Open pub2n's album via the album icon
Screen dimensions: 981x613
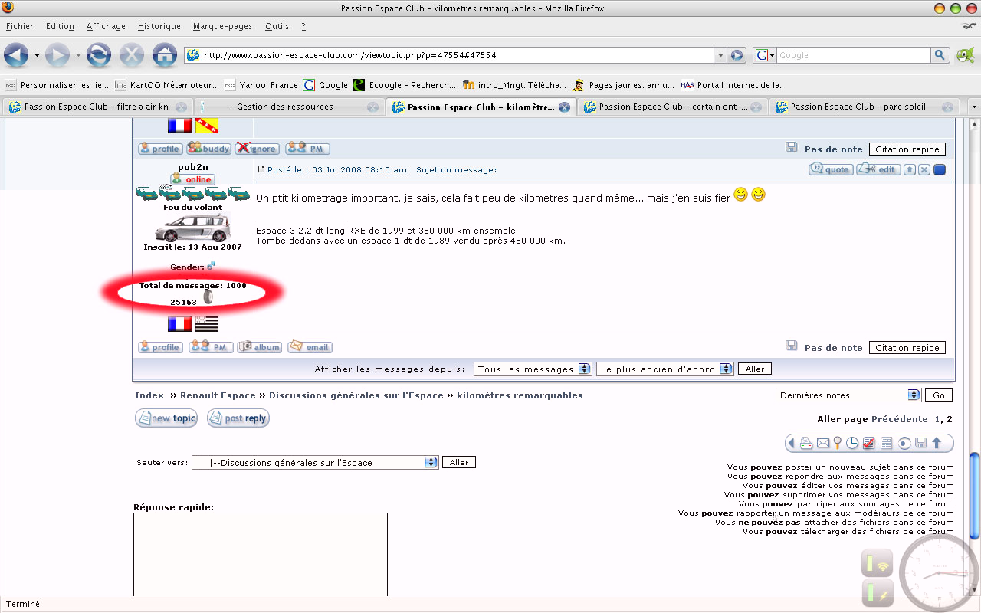pyautogui.click(x=259, y=347)
